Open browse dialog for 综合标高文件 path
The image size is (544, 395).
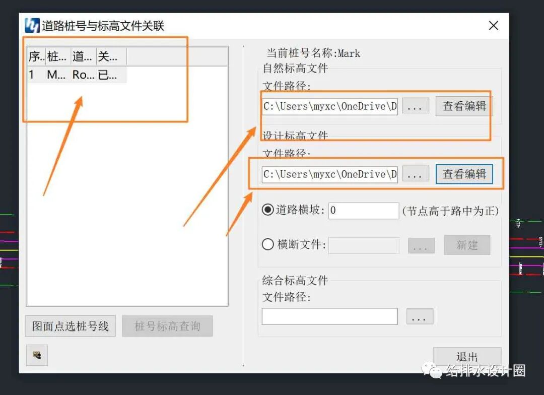tap(420, 316)
